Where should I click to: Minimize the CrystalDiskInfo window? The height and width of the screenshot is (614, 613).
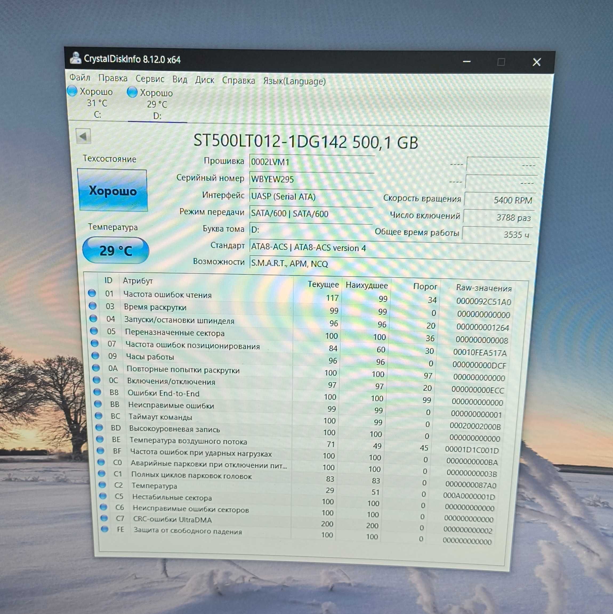[x=467, y=61]
